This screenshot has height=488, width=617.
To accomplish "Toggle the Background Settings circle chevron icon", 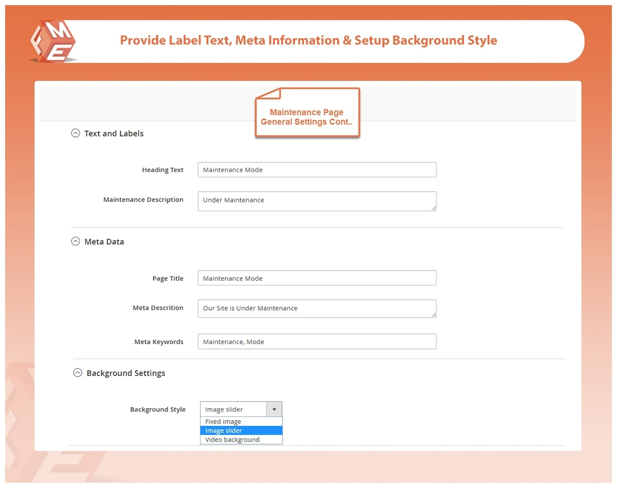I will click(x=77, y=373).
